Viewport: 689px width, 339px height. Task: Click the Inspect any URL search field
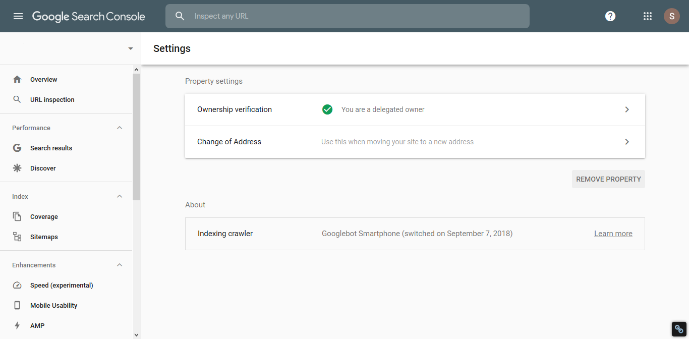(353, 16)
